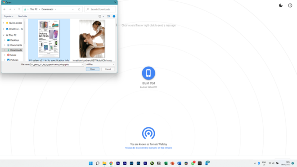297x167 pixels.
Task: Click Downloads in address path
Action: pos(47,9)
